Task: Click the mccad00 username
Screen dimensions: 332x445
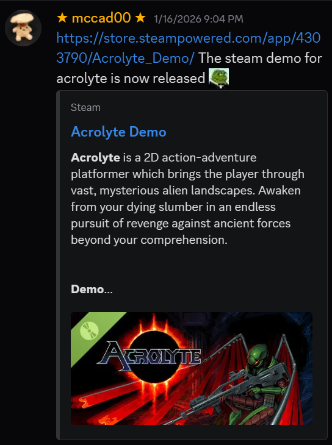Action: [101, 18]
